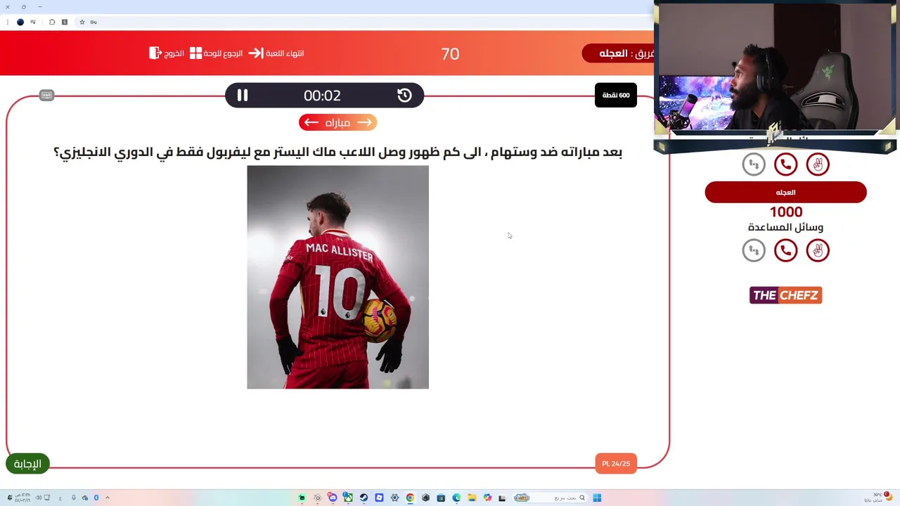Open File Explorer from taskbar
Image resolution: width=900 pixels, height=506 pixels.
[x=472, y=498]
